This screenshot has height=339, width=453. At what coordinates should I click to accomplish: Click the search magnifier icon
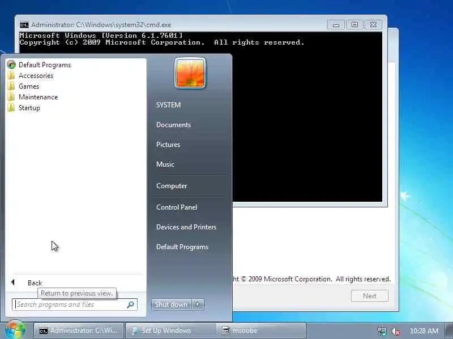(x=130, y=305)
